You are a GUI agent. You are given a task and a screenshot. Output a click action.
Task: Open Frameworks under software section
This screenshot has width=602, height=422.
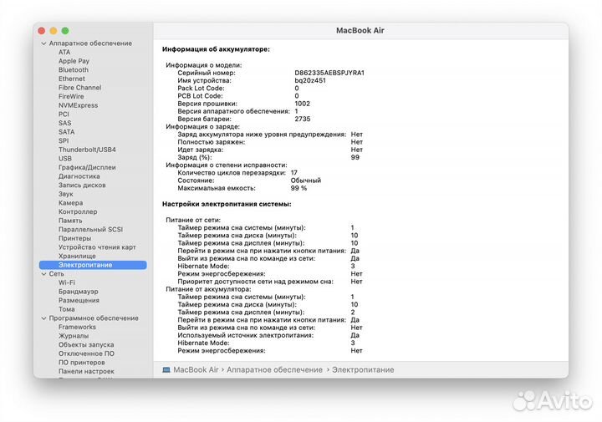77,327
